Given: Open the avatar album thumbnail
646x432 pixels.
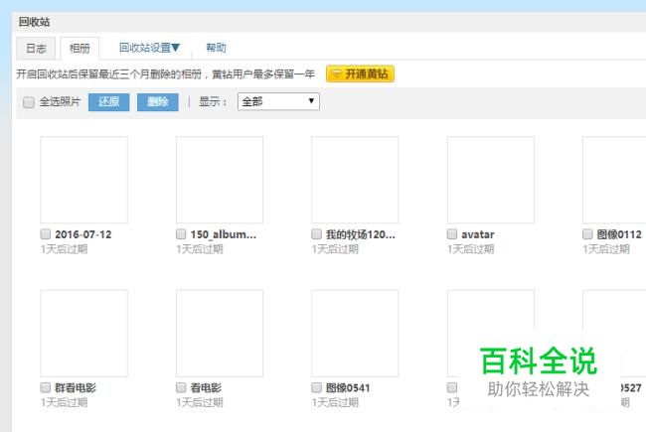Looking at the screenshot, I should [x=491, y=180].
